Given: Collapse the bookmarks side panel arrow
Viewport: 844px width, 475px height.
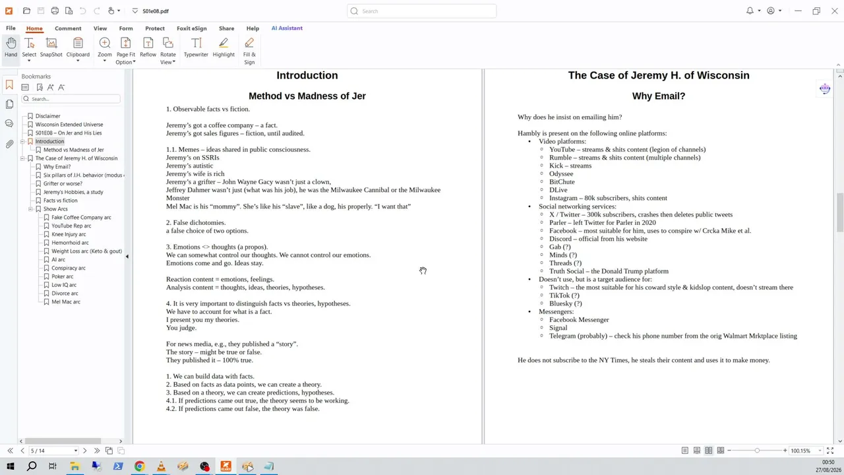Looking at the screenshot, I should coord(127,257).
